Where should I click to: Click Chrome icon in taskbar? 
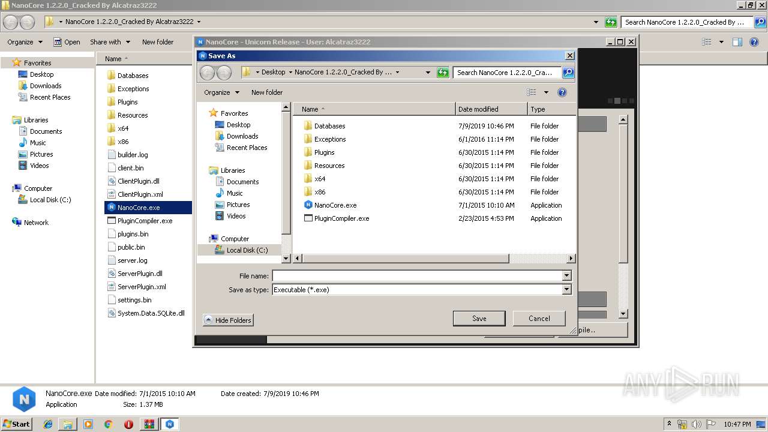108,424
